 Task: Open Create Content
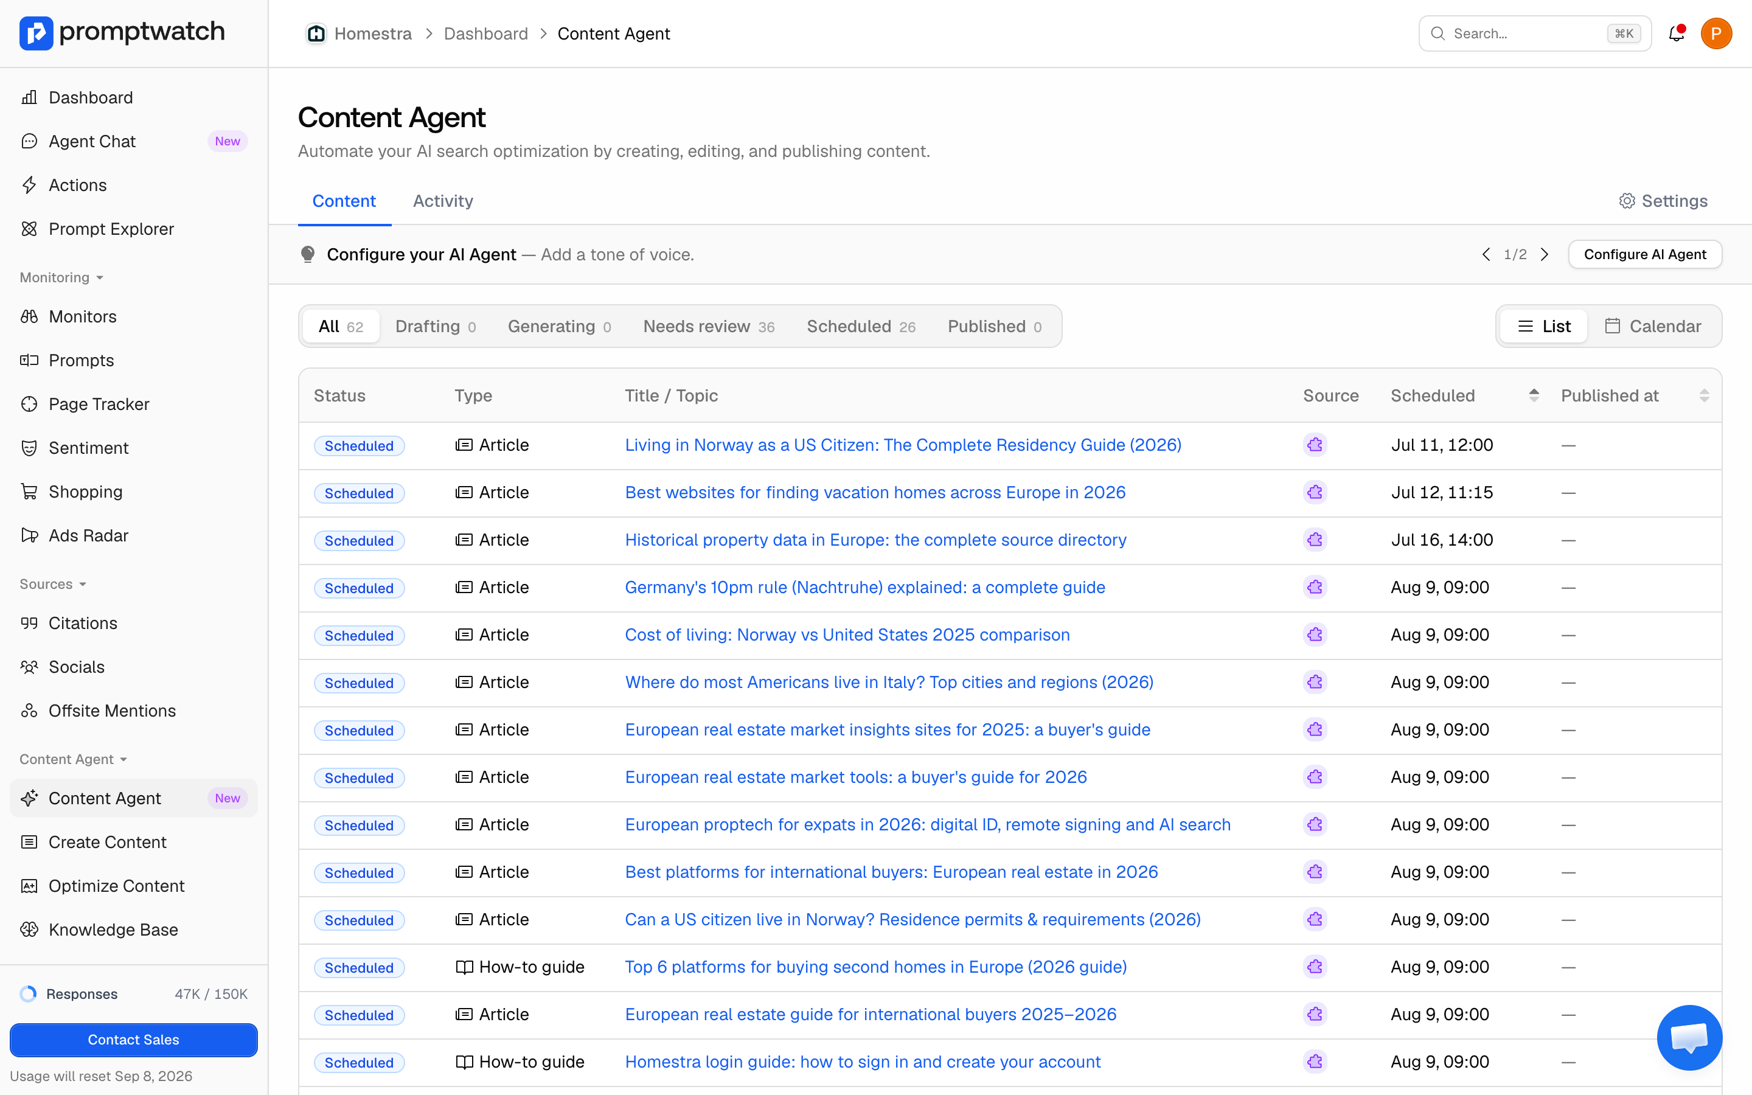133,843
